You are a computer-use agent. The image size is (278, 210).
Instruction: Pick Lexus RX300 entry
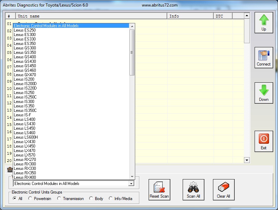point(71,164)
